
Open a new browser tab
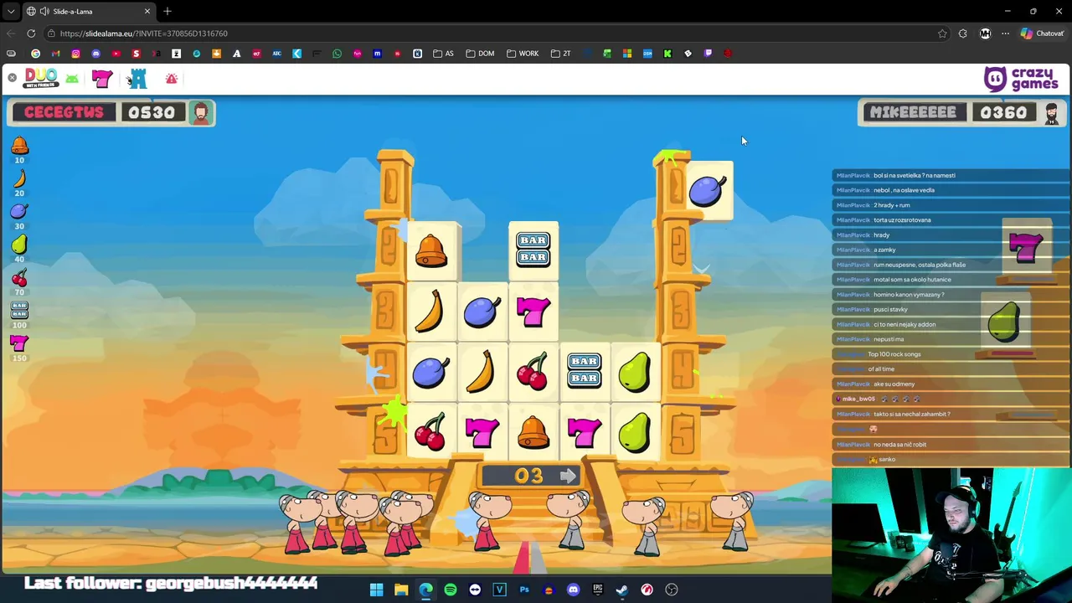point(167,12)
